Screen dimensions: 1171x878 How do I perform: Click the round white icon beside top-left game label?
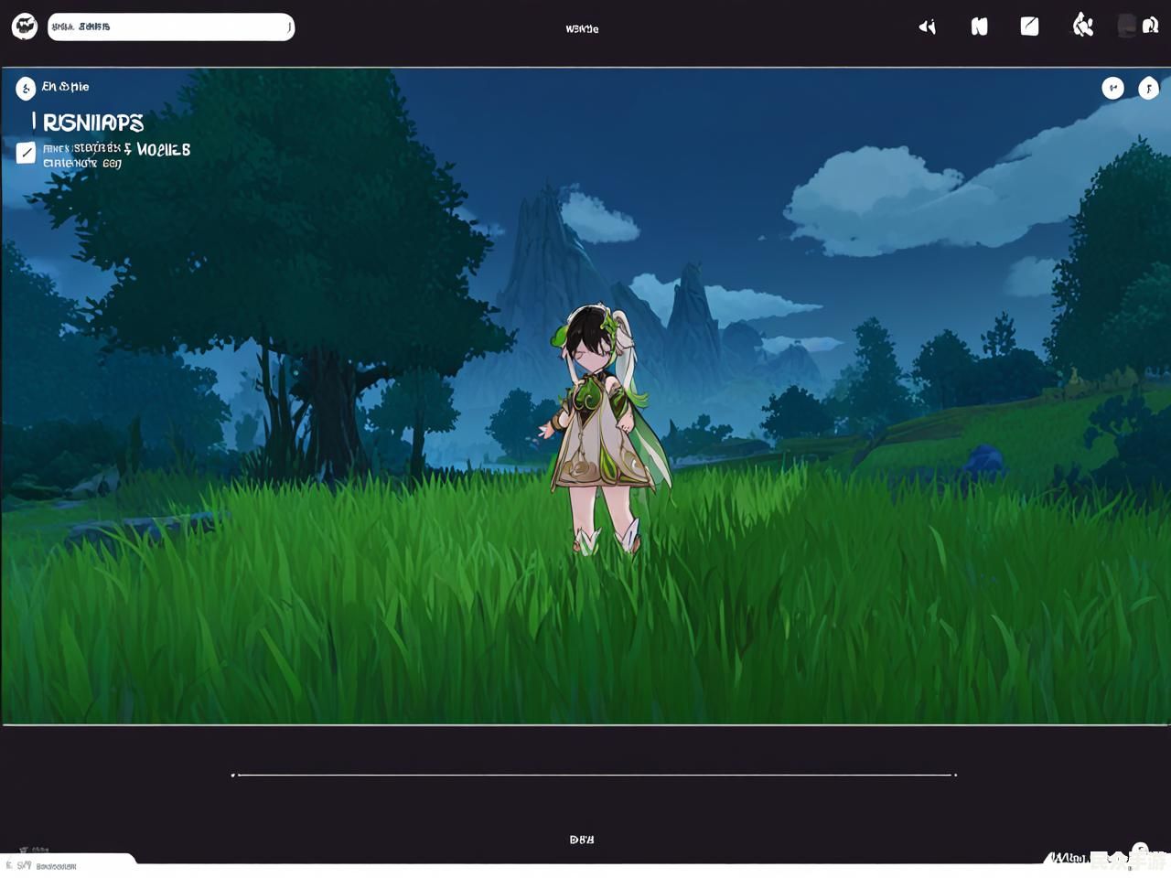(x=26, y=88)
